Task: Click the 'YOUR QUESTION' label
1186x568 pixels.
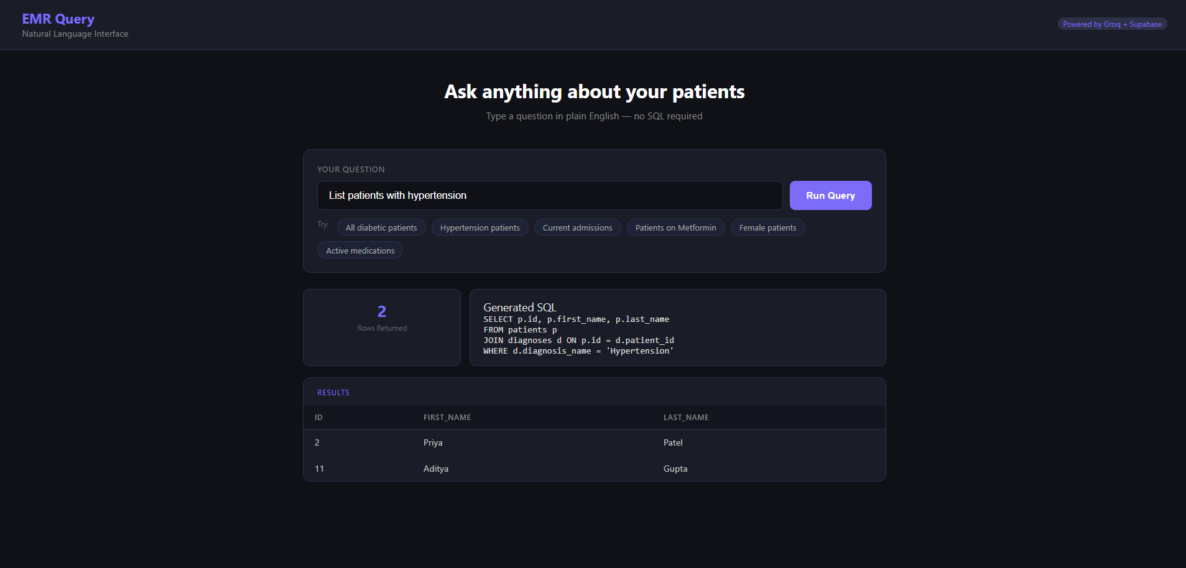Action: click(x=351, y=169)
